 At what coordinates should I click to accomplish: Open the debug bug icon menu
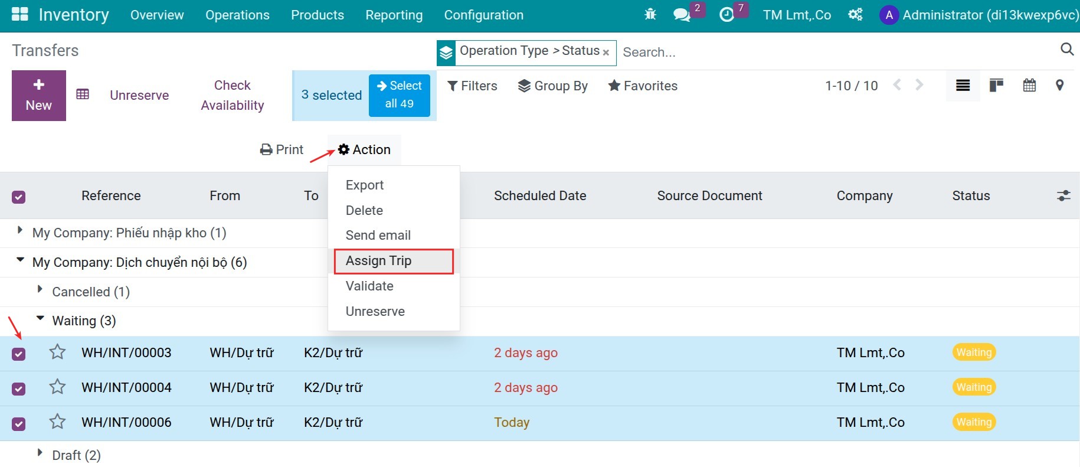click(650, 15)
